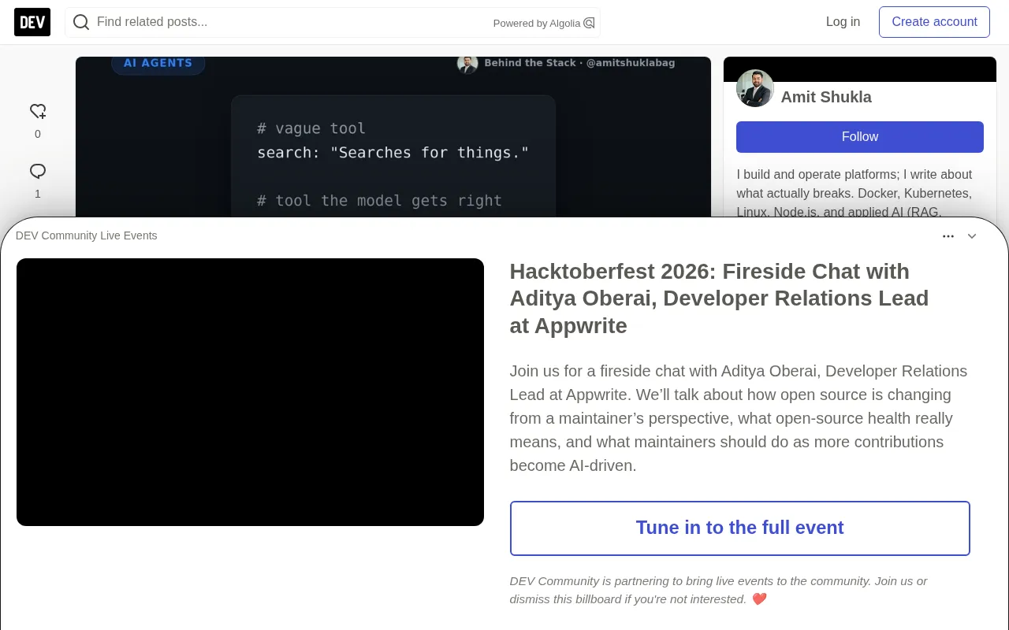Click the '# vague tool' code line
The width and height of the screenshot is (1009, 630).
coord(311,128)
